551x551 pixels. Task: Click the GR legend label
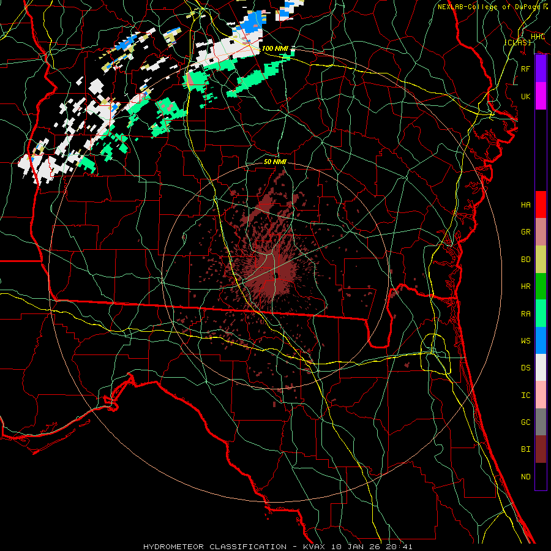(525, 232)
